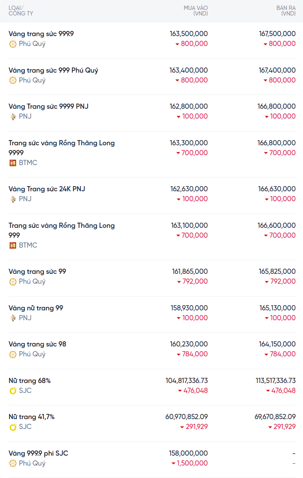The height and width of the screenshot is (478, 303).
Task: Click buy price 163,500,000 for Vàng 999.9
Action: [189, 34]
